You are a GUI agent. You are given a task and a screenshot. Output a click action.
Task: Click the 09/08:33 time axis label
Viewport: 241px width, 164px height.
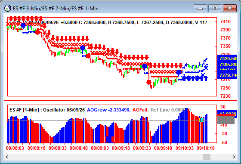point(58,148)
